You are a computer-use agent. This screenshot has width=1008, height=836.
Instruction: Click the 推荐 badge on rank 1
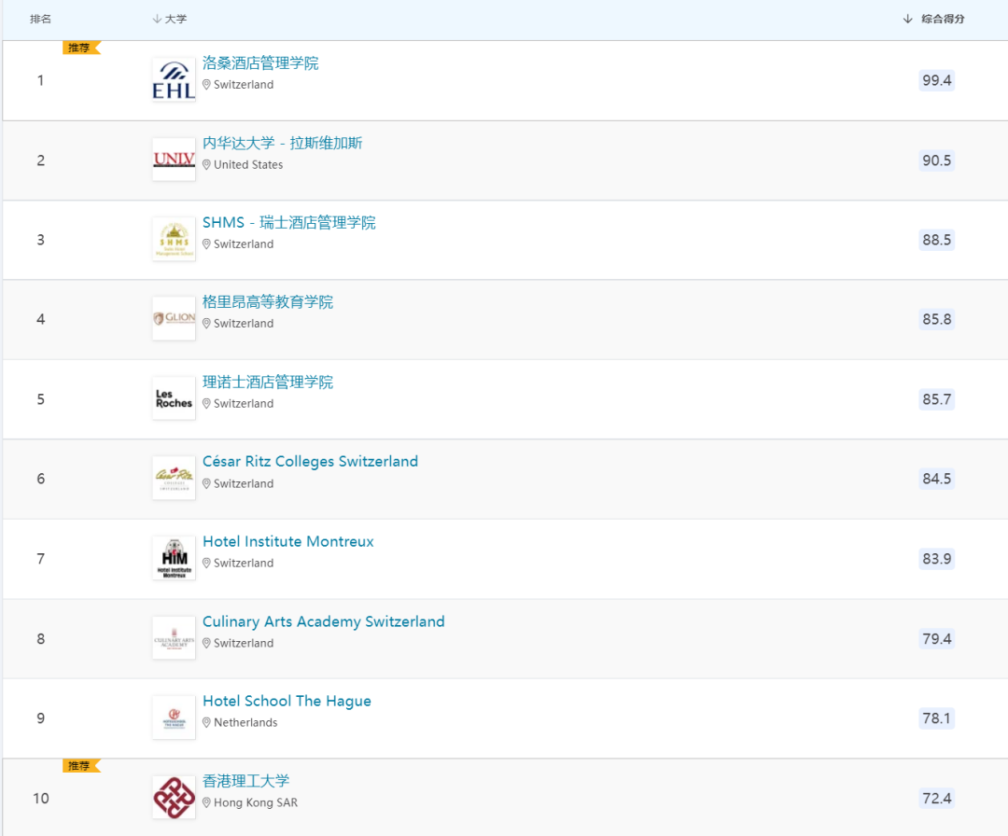coord(79,48)
